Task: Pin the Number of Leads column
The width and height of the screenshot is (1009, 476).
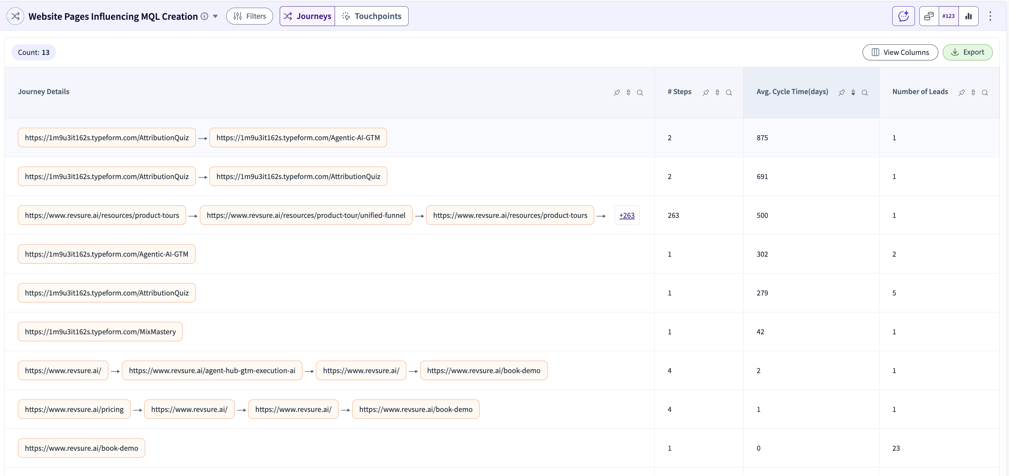Action: [x=961, y=93]
